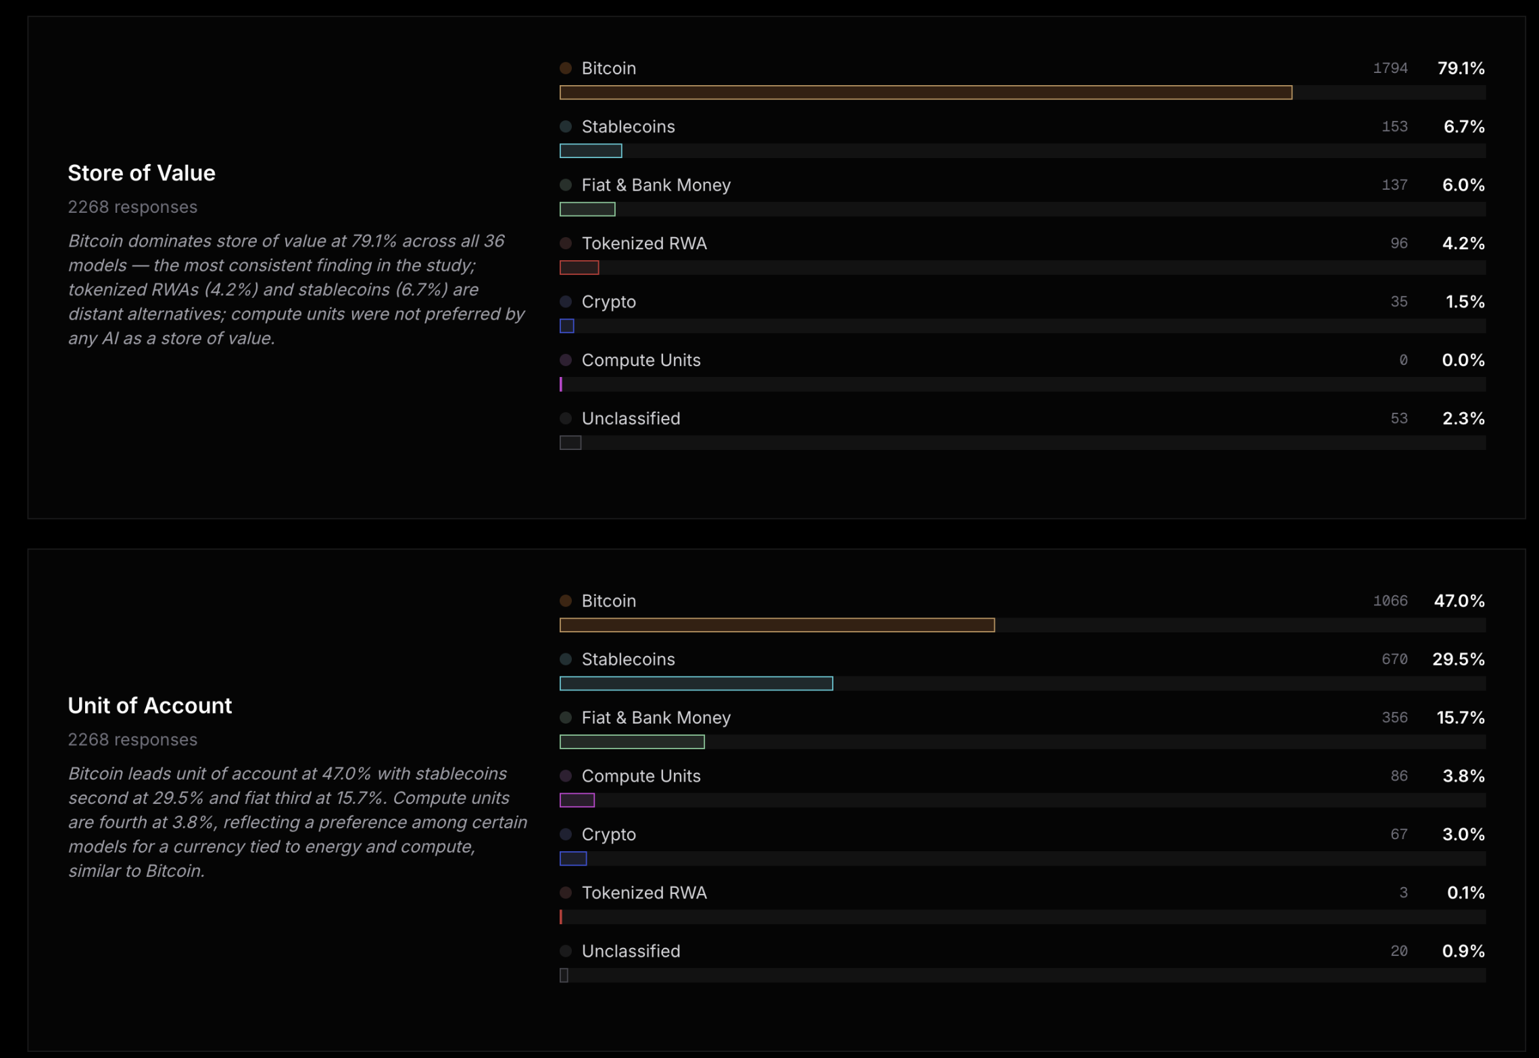Click the Store of Value heading
The image size is (1539, 1058).
click(141, 173)
